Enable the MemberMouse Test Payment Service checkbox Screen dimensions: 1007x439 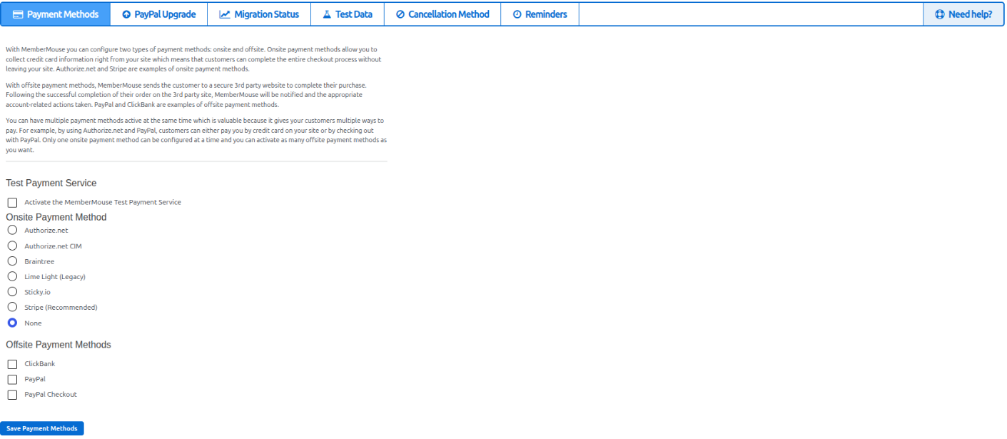pos(12,203)
